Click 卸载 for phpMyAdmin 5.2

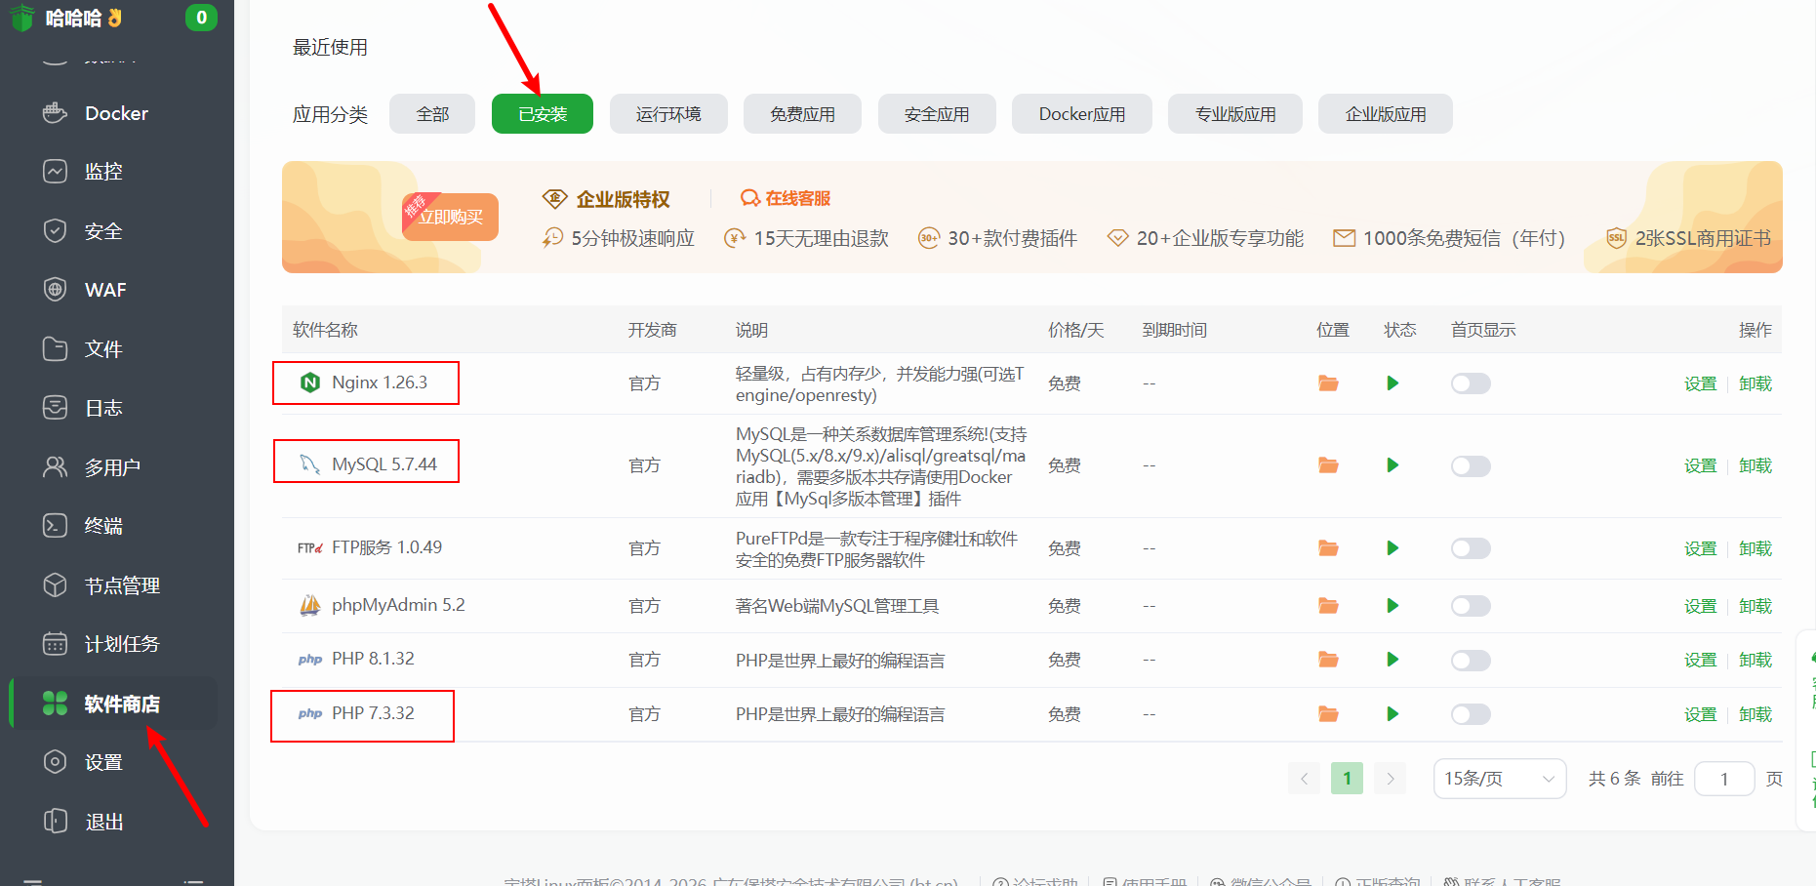1755,606
